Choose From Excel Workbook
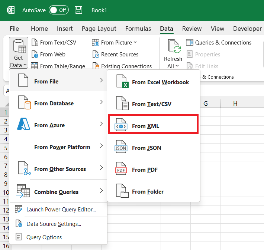 click(154, 82)
